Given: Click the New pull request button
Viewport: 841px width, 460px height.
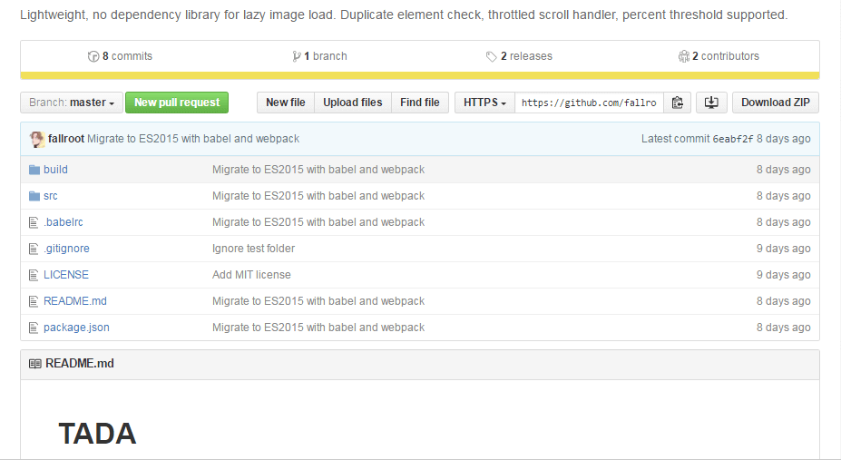Looking at the screenshot, I should tap(177, 103).
